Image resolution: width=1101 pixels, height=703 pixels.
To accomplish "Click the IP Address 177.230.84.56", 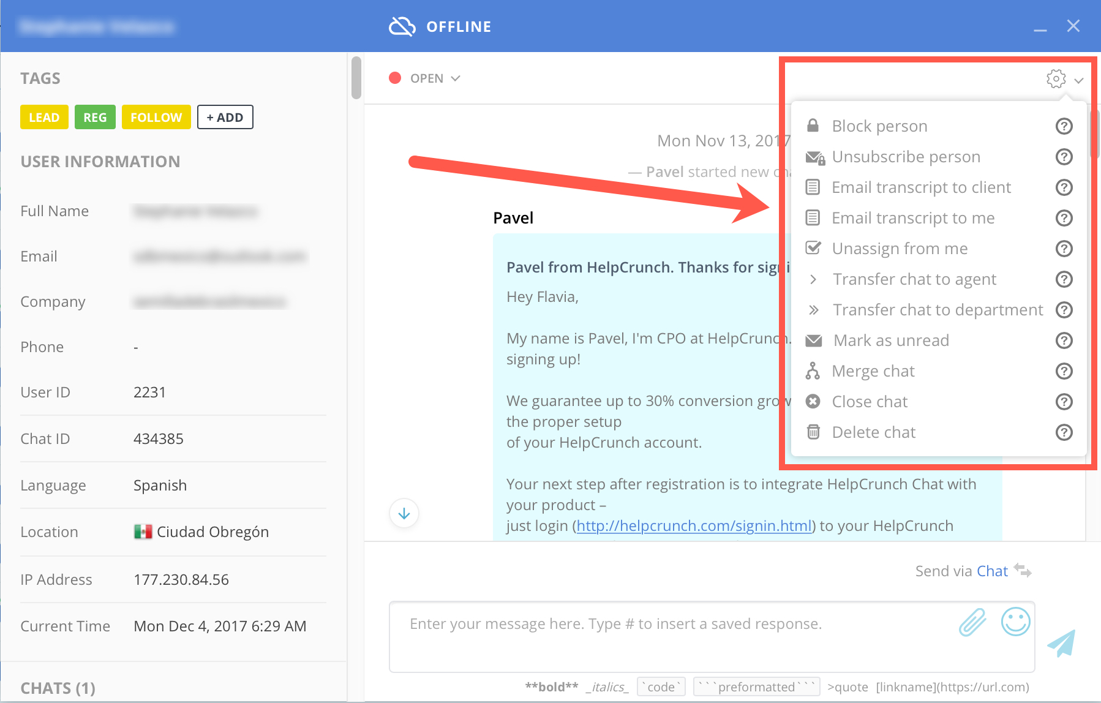I will coord(181,579).
